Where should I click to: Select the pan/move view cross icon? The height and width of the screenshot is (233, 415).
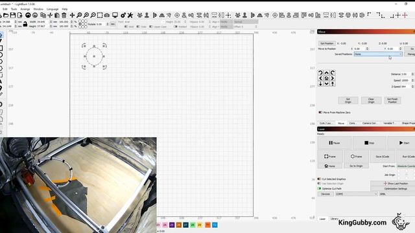pyautogui.click(x=72, y=16)
